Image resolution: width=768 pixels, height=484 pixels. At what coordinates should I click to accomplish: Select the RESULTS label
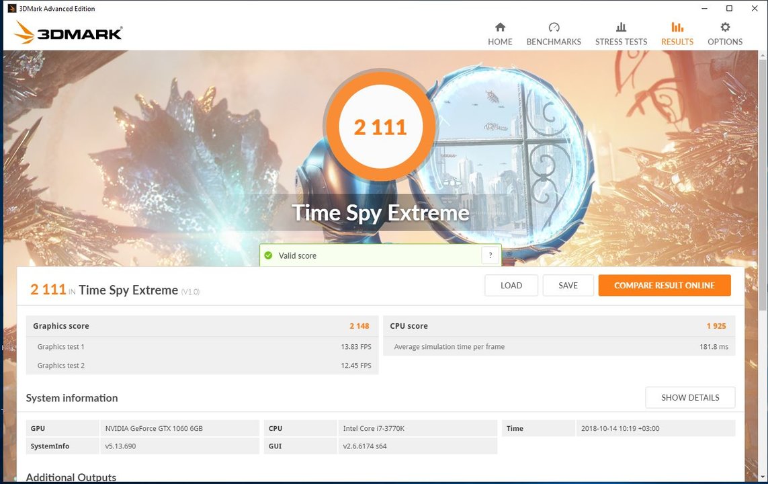677,42
